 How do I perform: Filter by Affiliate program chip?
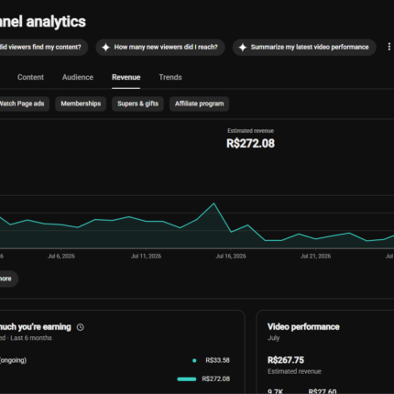[199, 104]
